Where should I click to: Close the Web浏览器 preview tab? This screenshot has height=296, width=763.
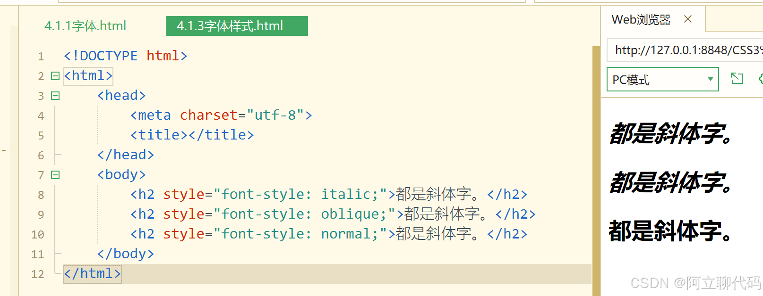coord(688,19)
